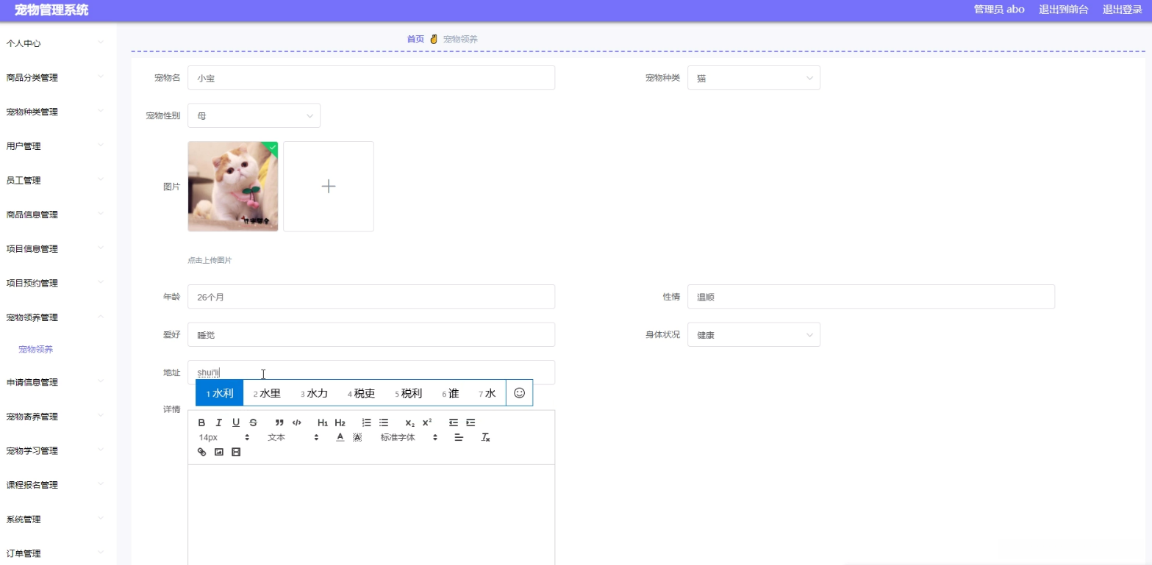Open the text alignment options
The image size is (1152, 565).
point(459,437)
